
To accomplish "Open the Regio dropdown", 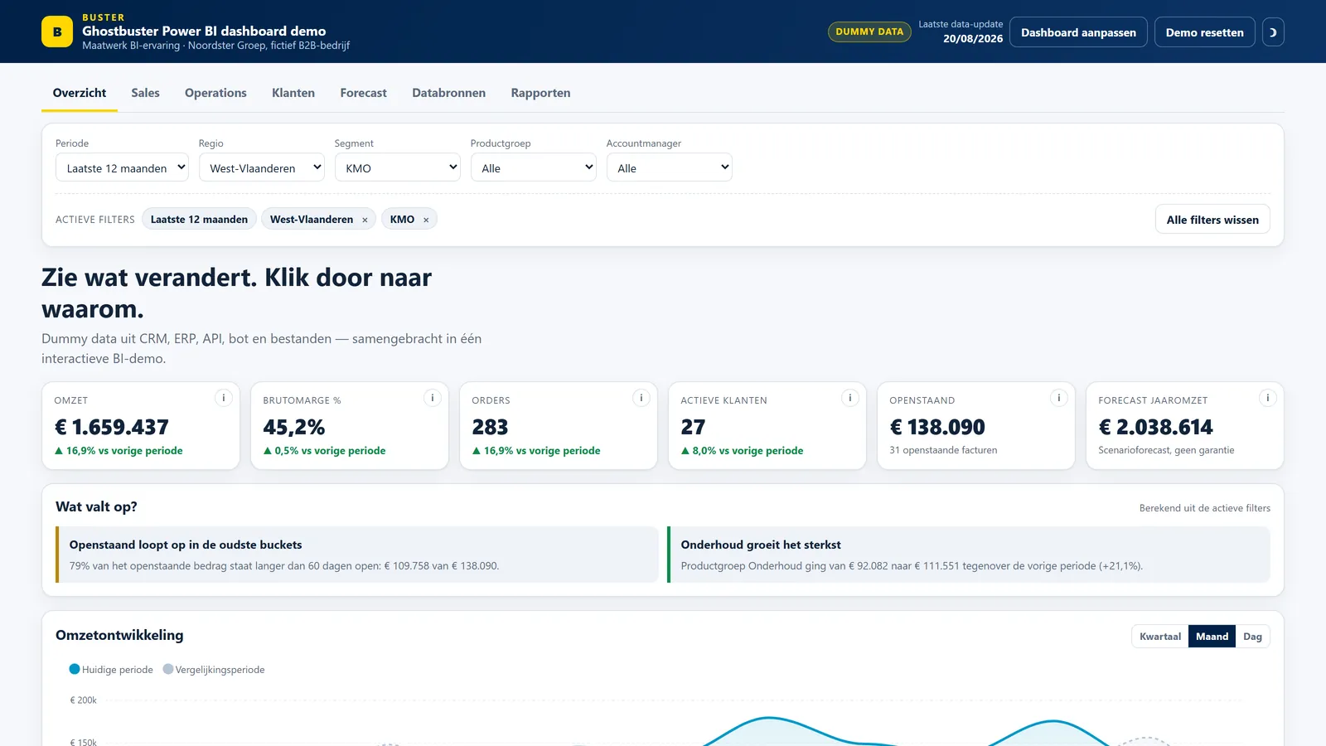I will pyautogui.click(x=262, y=167).
